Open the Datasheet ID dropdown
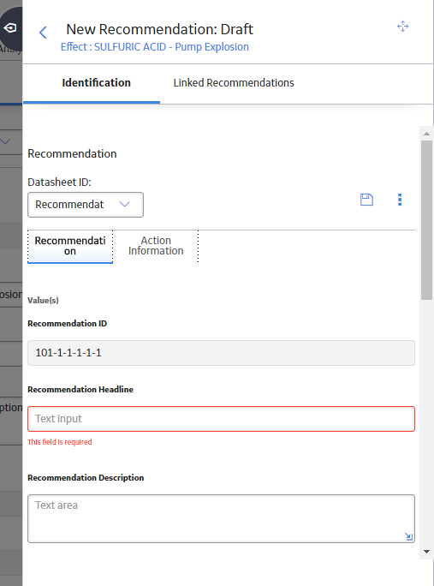Screen dimensions: 434x586 click(86, 205)
